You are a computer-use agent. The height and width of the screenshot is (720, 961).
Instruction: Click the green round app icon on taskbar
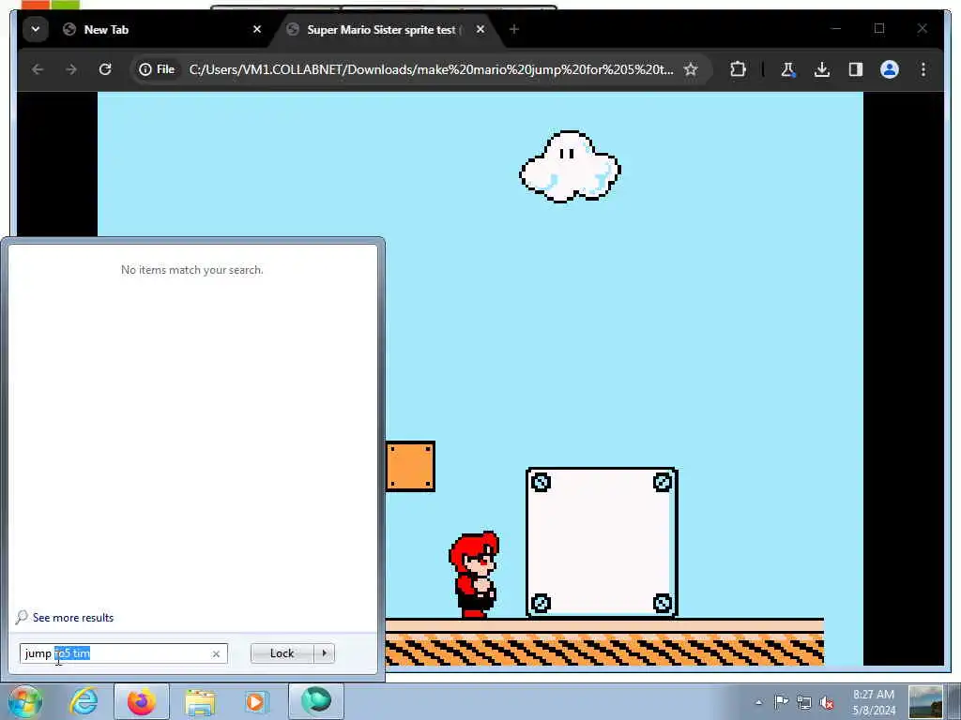(315, 700)
